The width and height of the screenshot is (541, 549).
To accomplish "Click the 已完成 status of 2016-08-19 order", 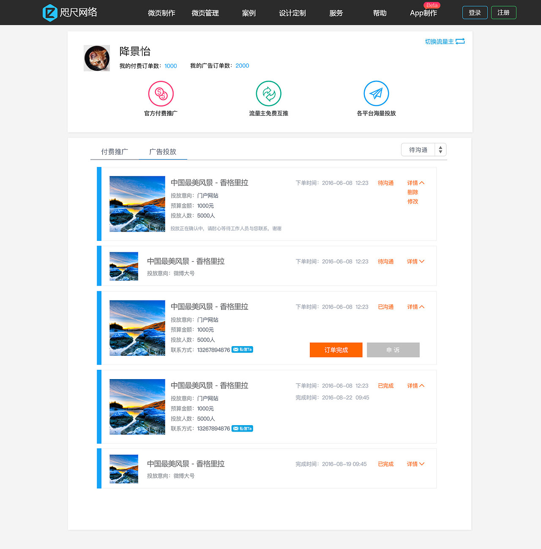I will tap(385, 464).
